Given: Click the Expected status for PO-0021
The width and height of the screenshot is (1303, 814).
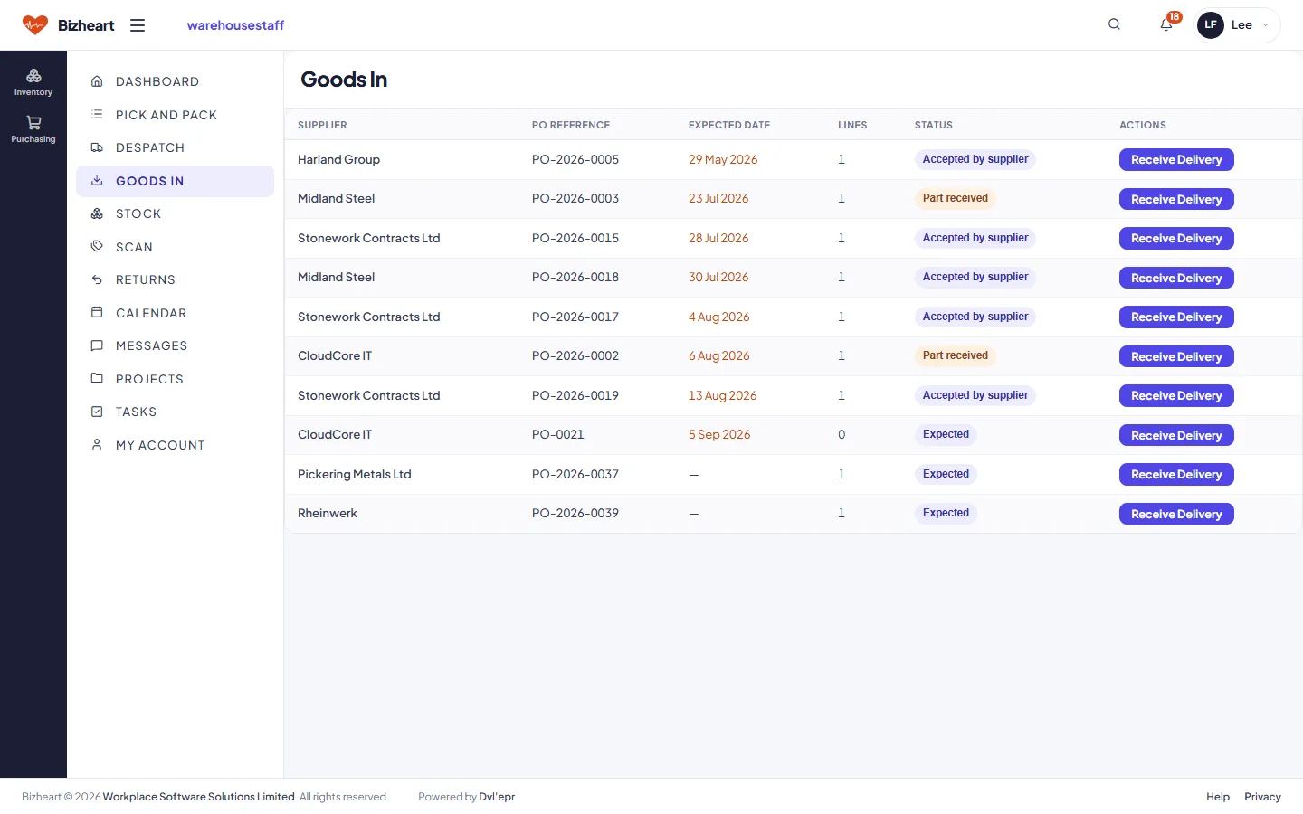Looking at the screenshot, I should tap(946, 434).
